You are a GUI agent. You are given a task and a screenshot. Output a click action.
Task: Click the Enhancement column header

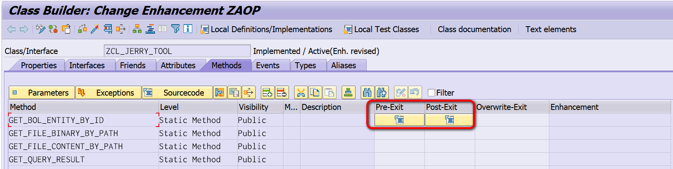(x=610, y=107)
